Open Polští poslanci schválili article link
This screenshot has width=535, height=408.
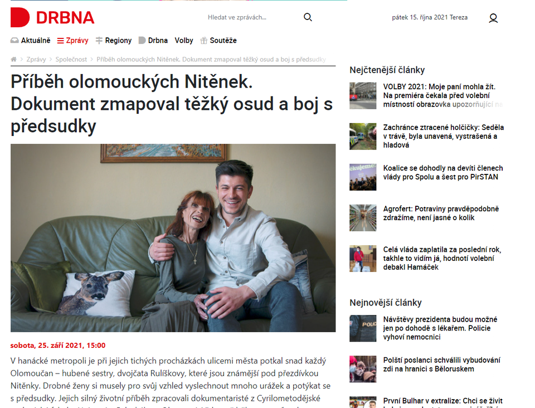coord(441,365)
